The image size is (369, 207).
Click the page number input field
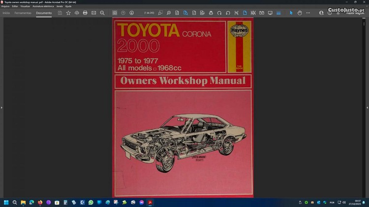pos(148,13)
